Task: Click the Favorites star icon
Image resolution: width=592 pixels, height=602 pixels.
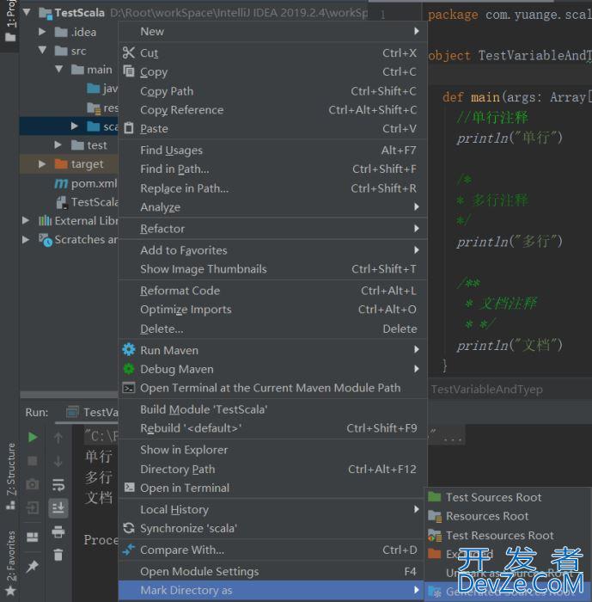Action: (11, 592)
